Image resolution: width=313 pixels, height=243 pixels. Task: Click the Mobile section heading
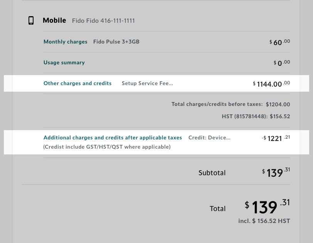[54, 20]
